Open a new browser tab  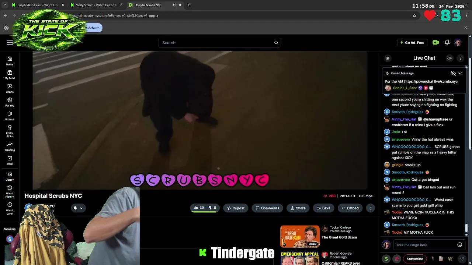[188, 5]
